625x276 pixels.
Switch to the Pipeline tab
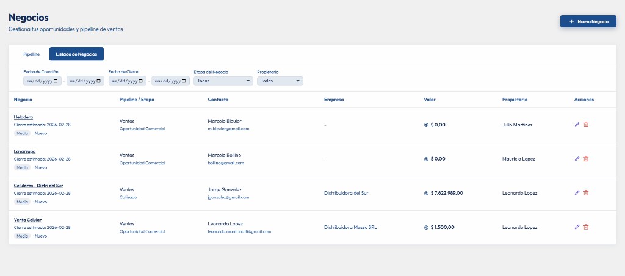pyautogui.click(x=32, y=54)
